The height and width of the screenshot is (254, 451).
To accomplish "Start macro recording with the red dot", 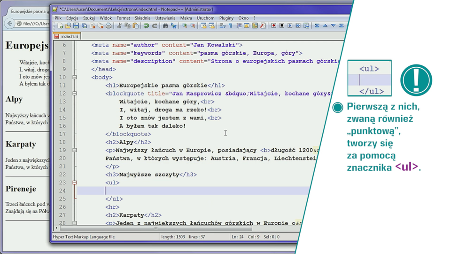I will tap(273, 25).
